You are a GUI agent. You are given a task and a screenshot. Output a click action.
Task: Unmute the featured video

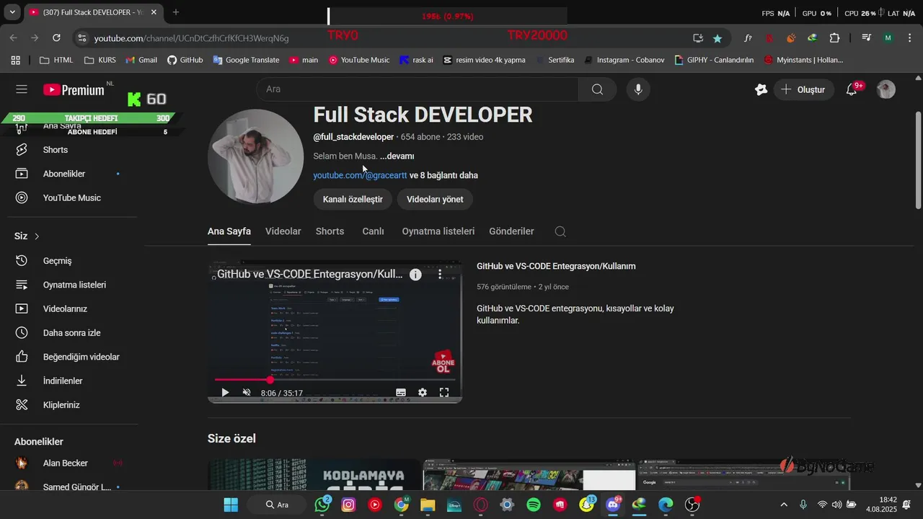247,393
